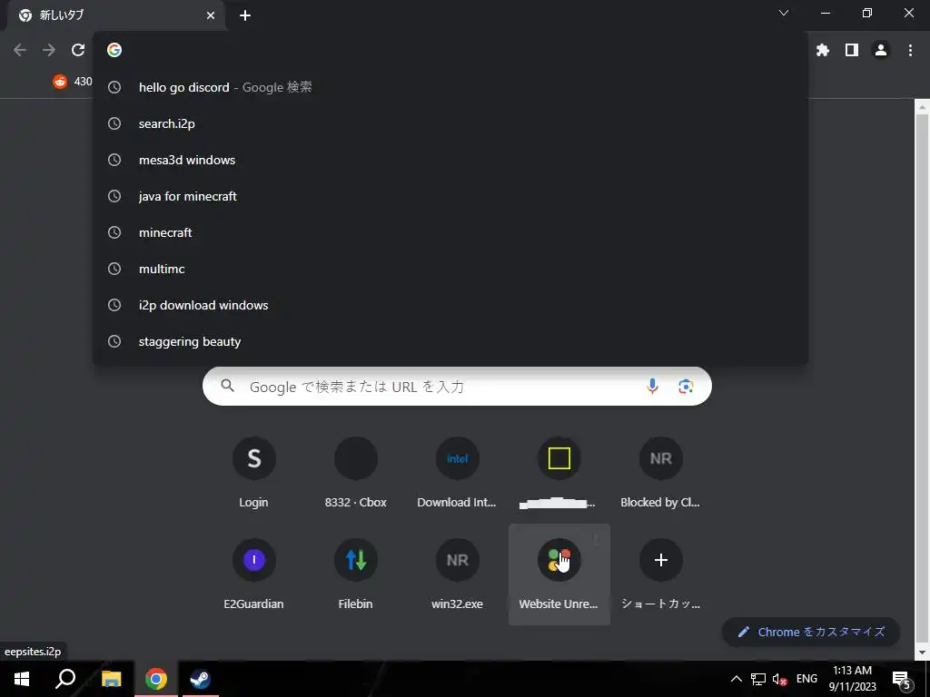Open tab search chevron dropdown
This screenshot has height=697, width=930.
click(x=784, y=13)
